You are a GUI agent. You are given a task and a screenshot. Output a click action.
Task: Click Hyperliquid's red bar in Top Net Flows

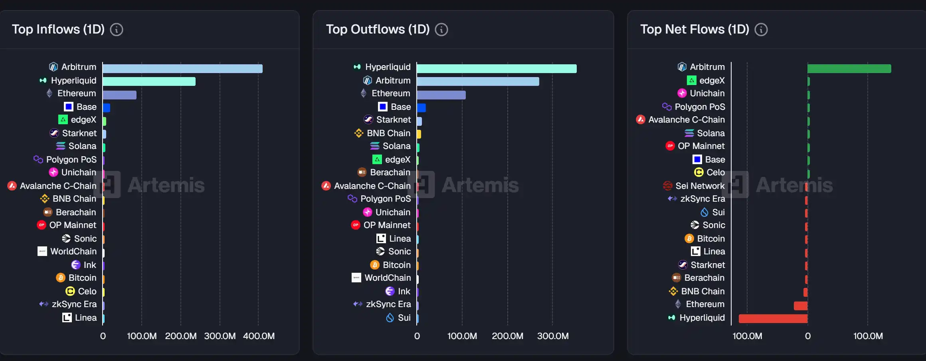tap(772, 318)
